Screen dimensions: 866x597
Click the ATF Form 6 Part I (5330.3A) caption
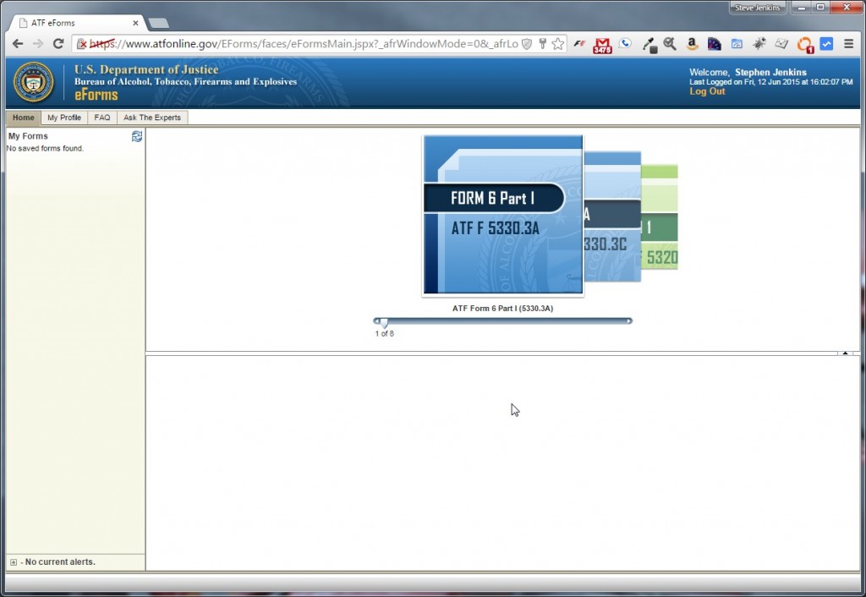pos(502,308)
